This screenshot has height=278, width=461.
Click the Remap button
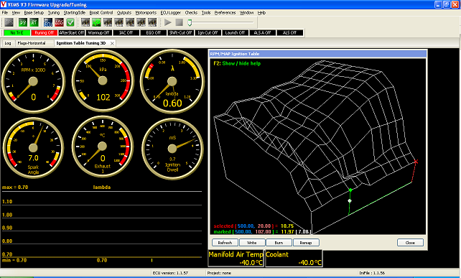[x=306, y=243]
